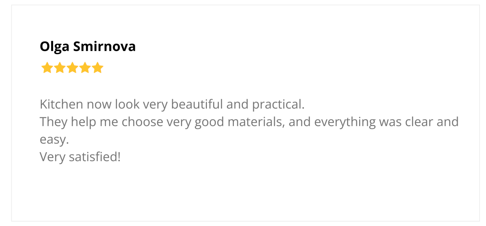
Task: Click the surname "Smirnova" in the heading
Action: click(x=104, y=47)
